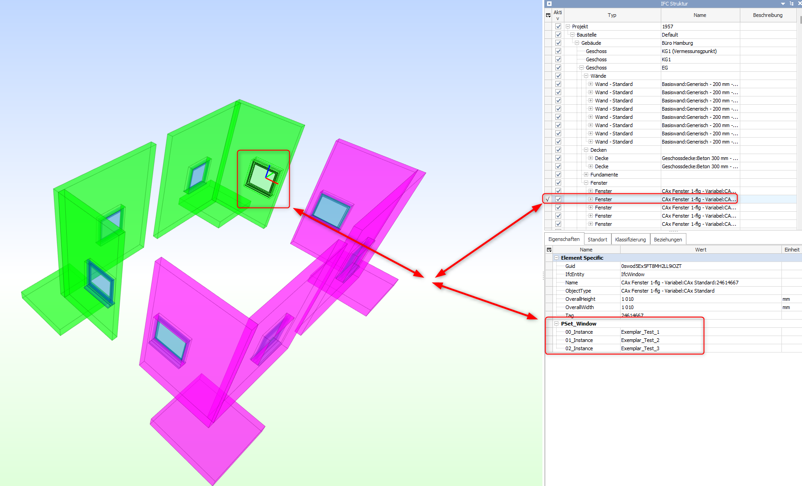Sort by Beschreibung column header
Viewport: 802px width, 486px height.
coord(768,15)
